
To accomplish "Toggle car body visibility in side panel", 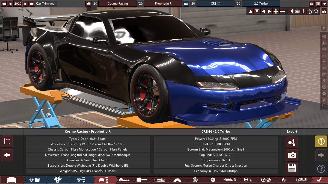I will tap(324, 61).
